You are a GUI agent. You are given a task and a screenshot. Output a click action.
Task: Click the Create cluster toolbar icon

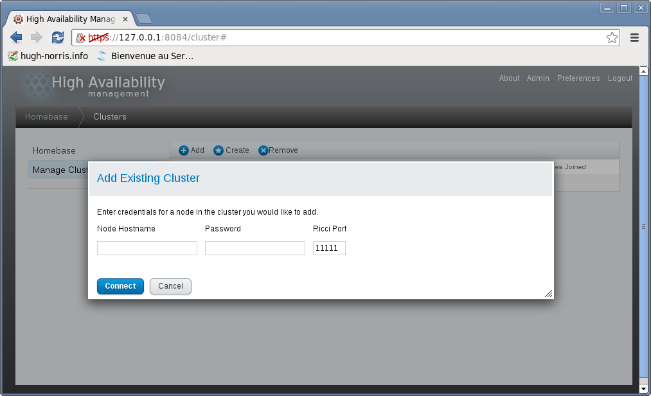click(x=218, y=150)
